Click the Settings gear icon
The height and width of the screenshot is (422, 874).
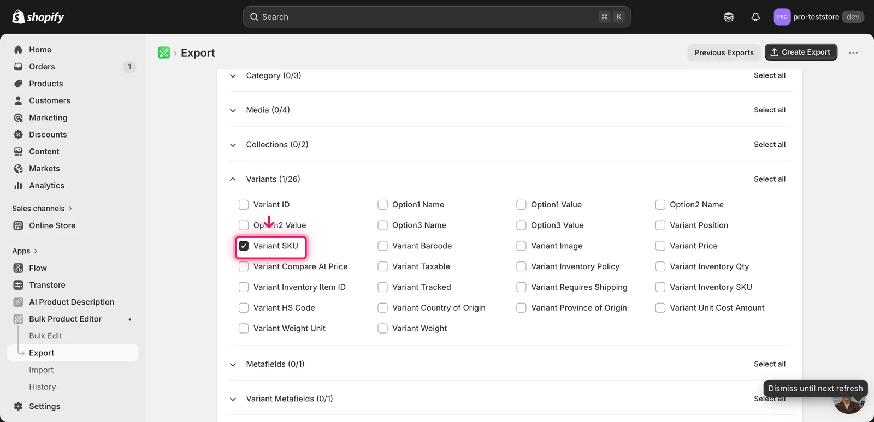18,406
